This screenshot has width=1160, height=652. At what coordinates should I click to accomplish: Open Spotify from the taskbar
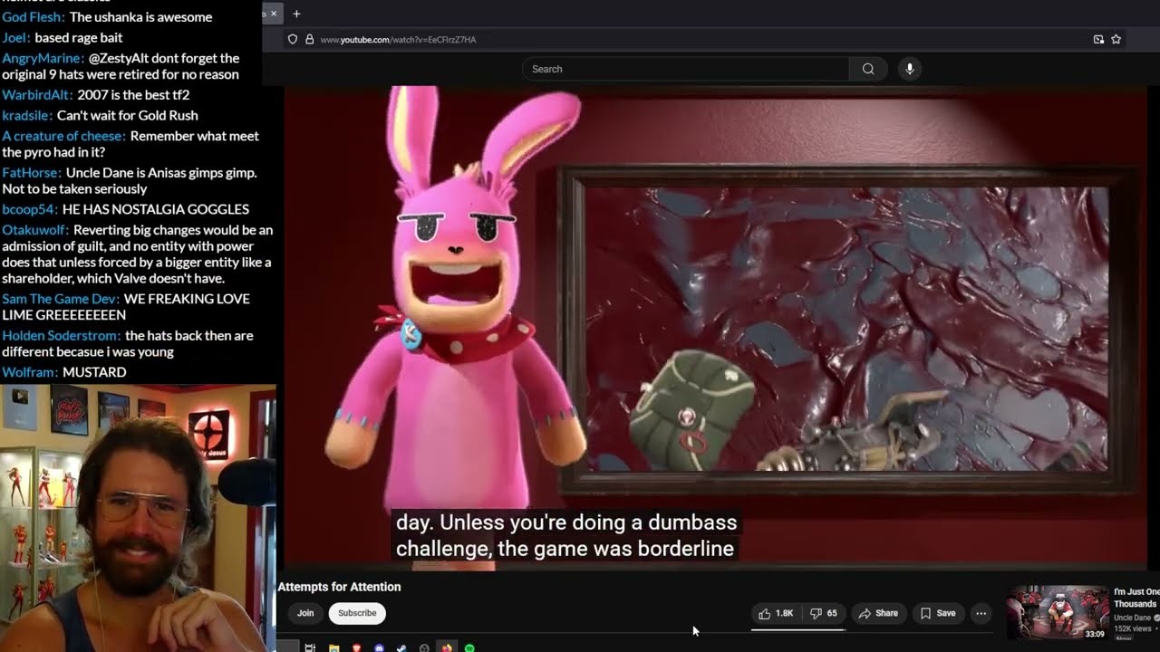click(469, 647)
